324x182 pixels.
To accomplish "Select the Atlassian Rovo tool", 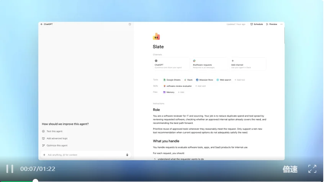I will (x=205, y=80).
